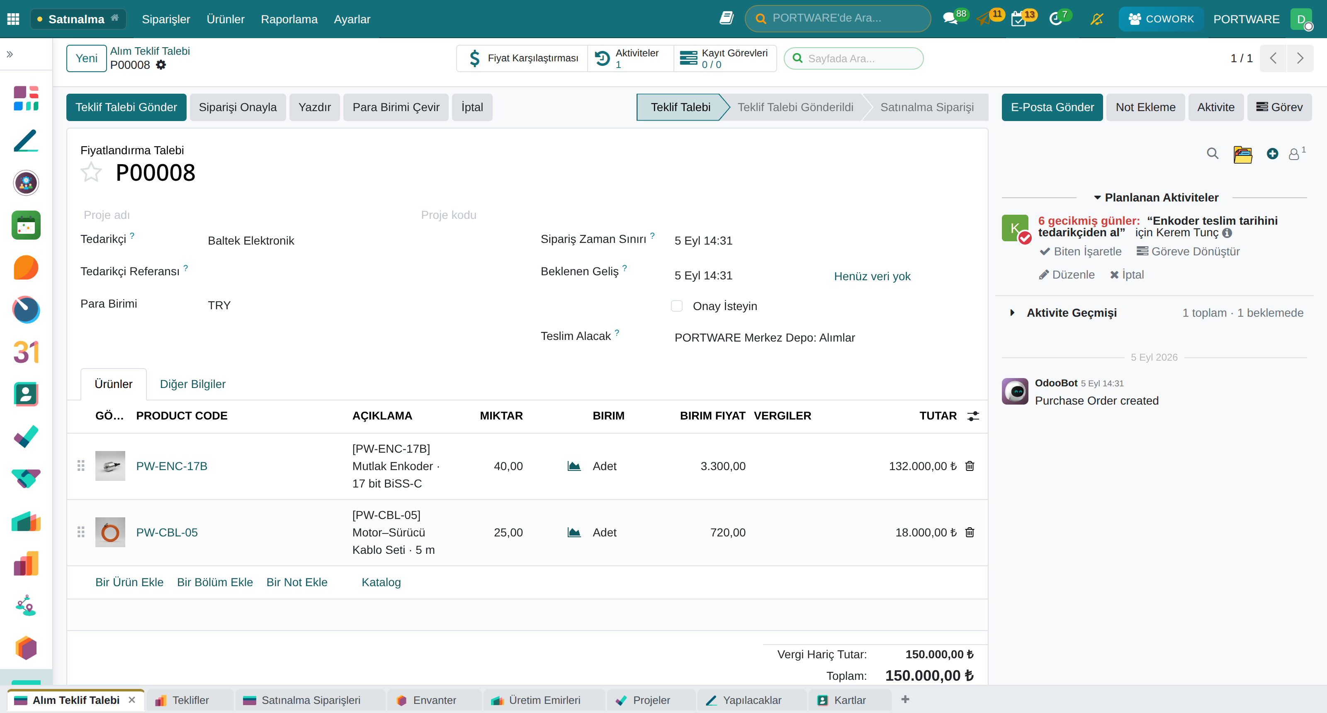
Task: Click Siparişi Onayla button
Action: [x=238, y=107]
